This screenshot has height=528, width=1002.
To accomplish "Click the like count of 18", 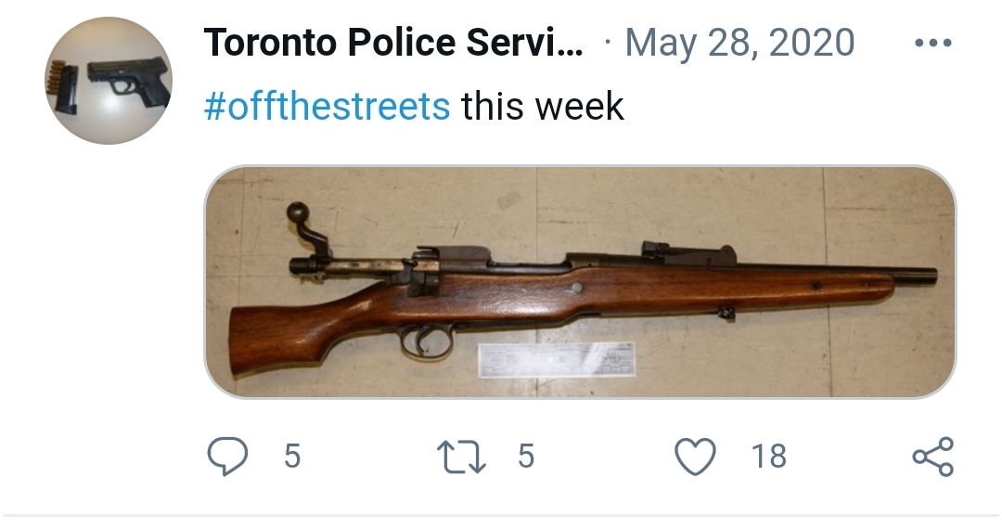I will tap(769, 457).
